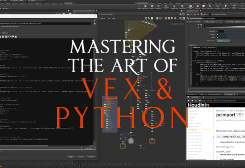The width and height of the screenshot is (245, 168).
Task: Click the Attribute Wrangle node type icon
Action: 188,18
